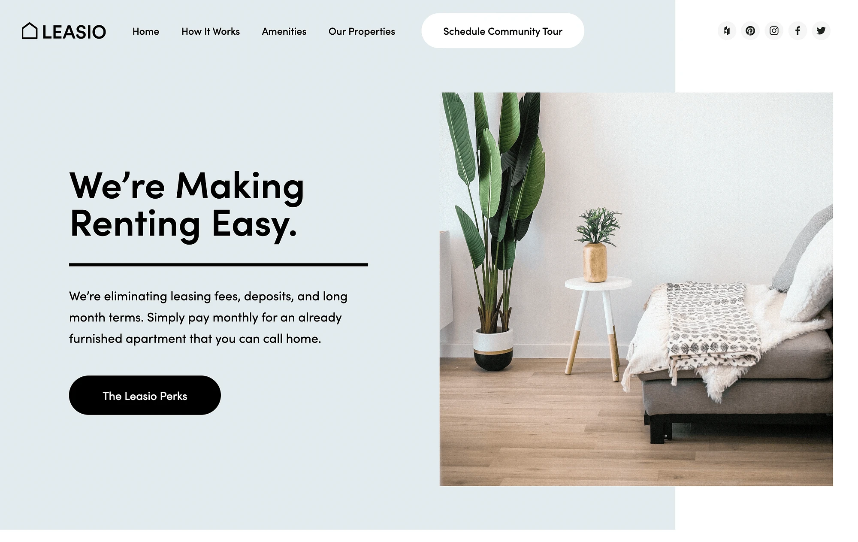Select the Our Properties navigation option
Image resolution: width=858 pixels, height=542 pixels.
click(362, 30)
